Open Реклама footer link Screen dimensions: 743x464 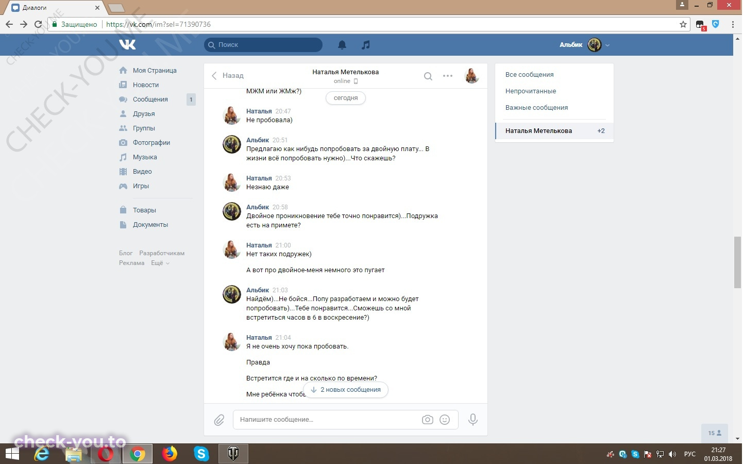[x=132, y=263]
